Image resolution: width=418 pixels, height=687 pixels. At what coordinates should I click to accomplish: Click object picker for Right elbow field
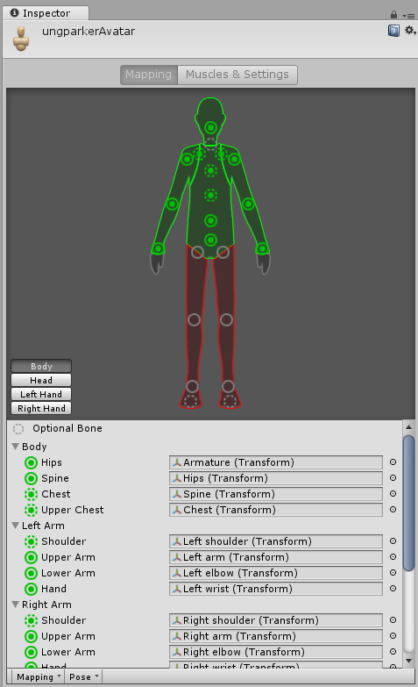393,651
